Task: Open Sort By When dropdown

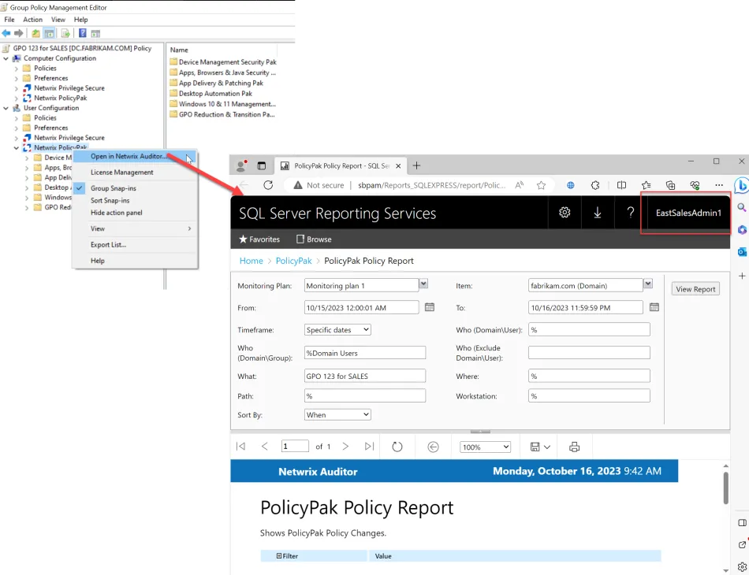Action: [x=337, y=414]
